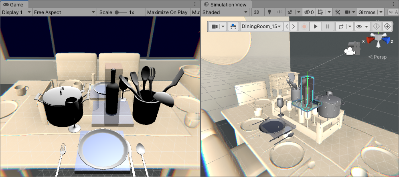Toggle scene audio speaker icon
The image size is (399, 177).
pos(280,12)
